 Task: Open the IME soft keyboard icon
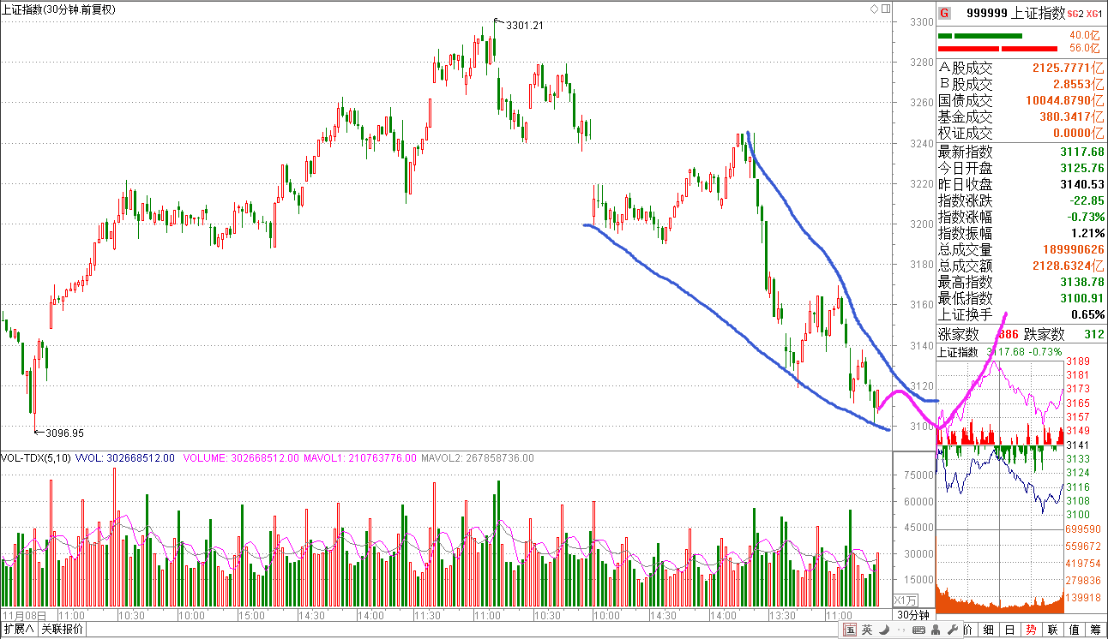918,630
